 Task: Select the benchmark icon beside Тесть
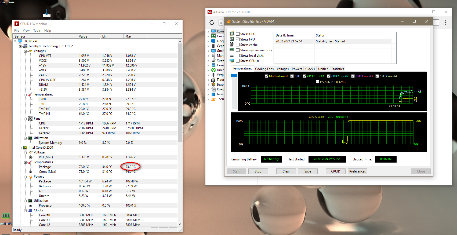tap(213, 99)
